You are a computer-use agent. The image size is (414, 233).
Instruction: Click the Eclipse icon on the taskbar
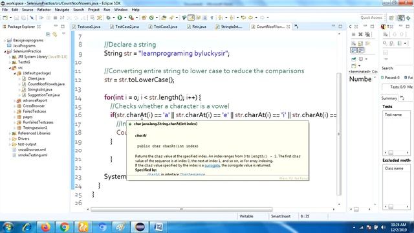140,227
